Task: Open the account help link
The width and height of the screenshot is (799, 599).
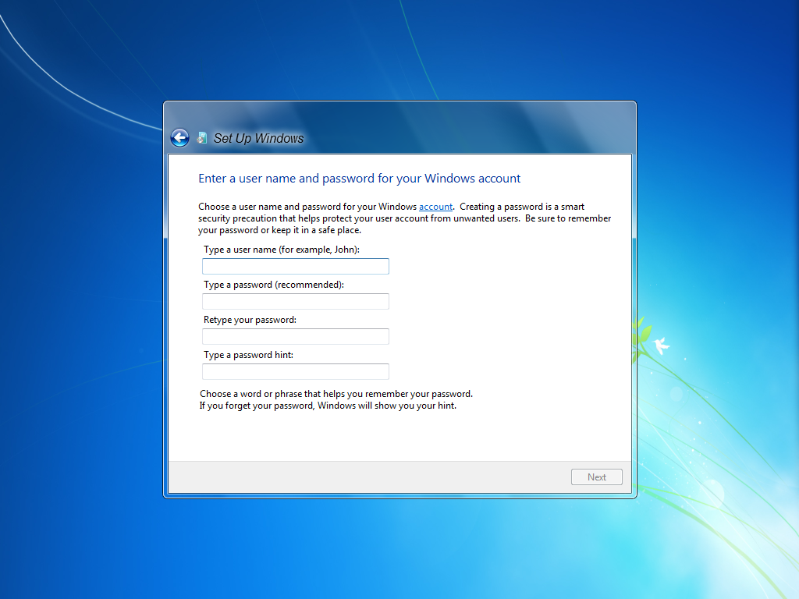Action: tap(435, 207)
